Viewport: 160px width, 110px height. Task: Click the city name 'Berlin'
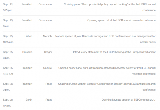(29, 100)
